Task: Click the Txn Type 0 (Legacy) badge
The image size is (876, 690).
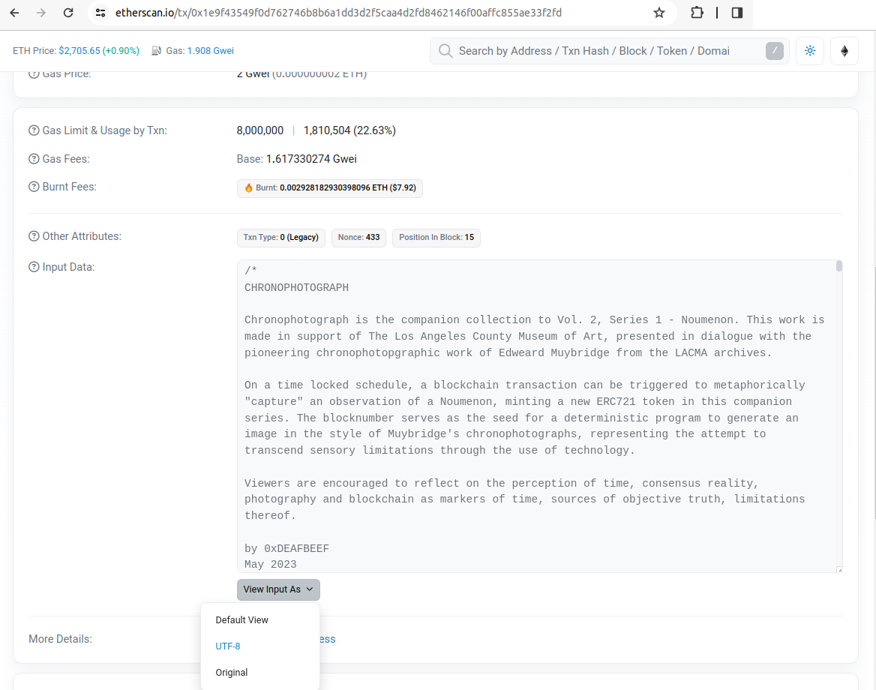Action: 280,238
